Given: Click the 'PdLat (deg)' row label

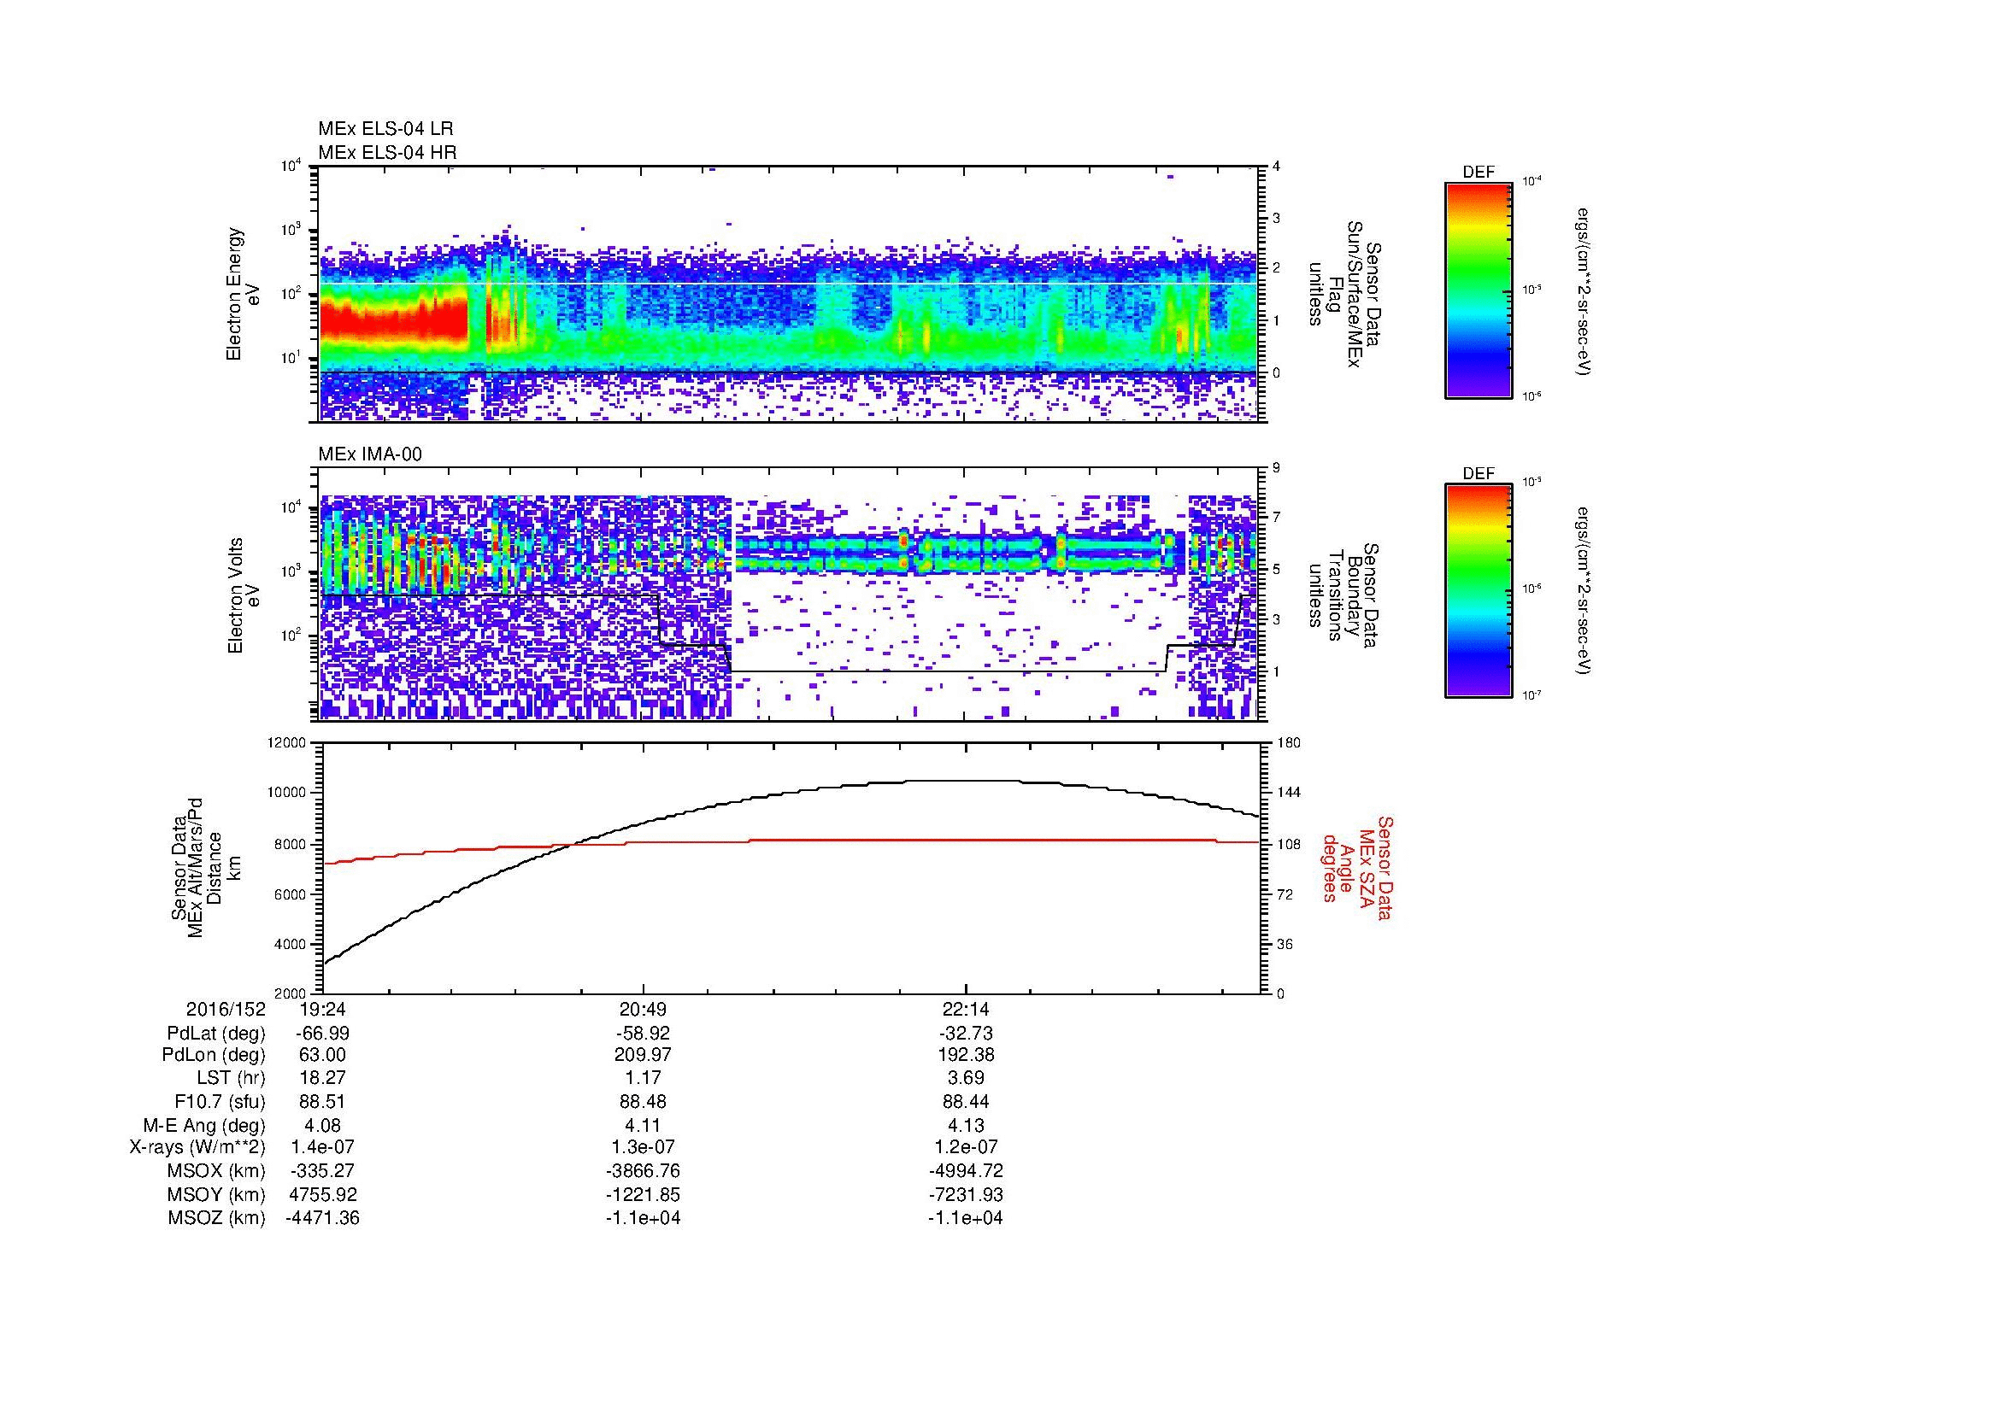Looking at the screenshot, I should pyautogui.click(x=216, y=1034).
